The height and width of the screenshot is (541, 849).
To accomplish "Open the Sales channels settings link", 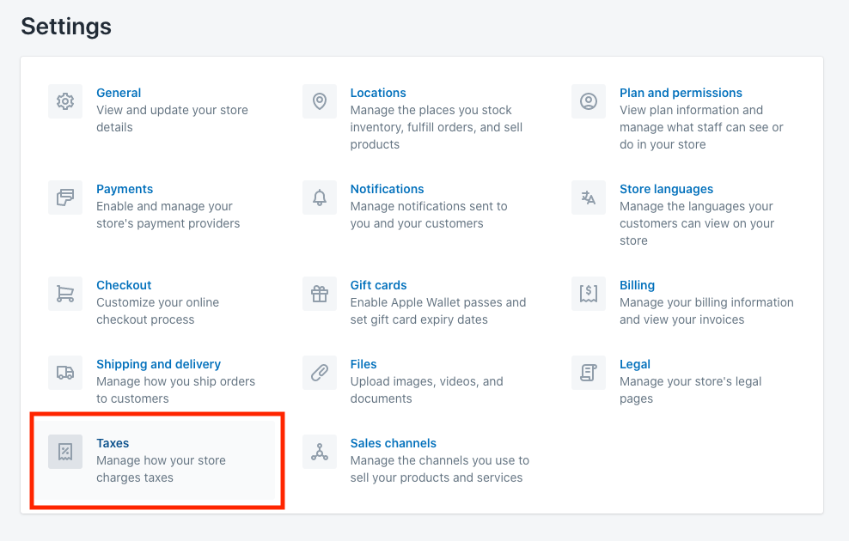I will (394, 443).
